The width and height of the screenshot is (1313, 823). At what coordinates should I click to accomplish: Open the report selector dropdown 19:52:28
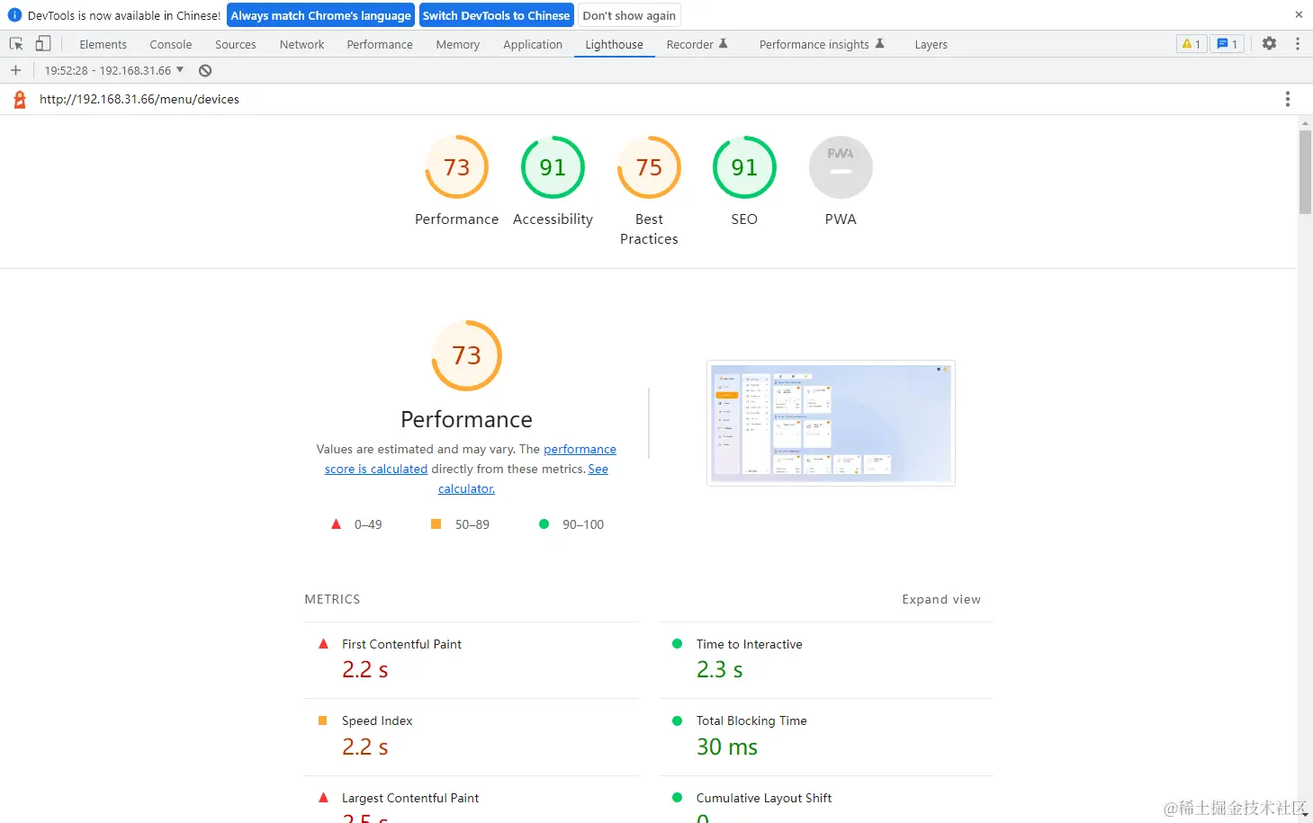coord(114,70)
